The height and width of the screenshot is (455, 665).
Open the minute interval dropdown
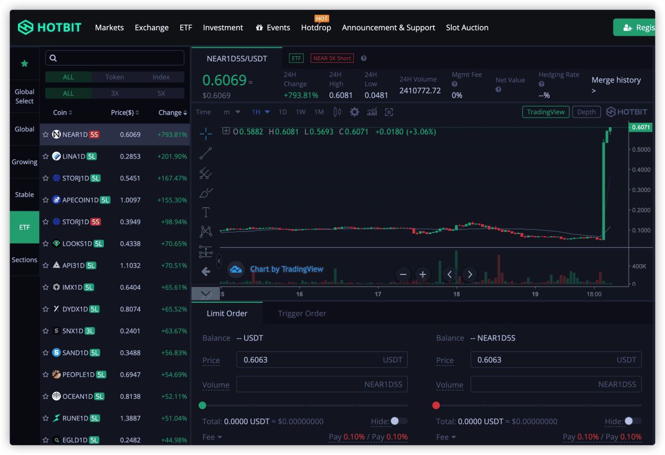(x=232, y=112)
